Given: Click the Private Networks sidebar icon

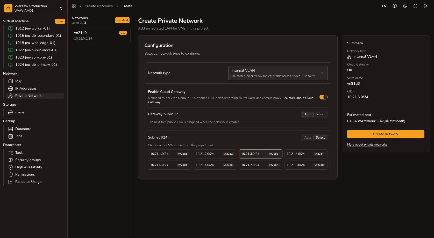Looking at the screenshot, I should (11, 96).
